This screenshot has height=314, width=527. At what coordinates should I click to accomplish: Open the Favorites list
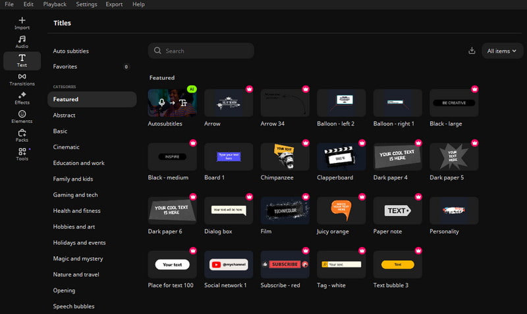click(65, 67)
